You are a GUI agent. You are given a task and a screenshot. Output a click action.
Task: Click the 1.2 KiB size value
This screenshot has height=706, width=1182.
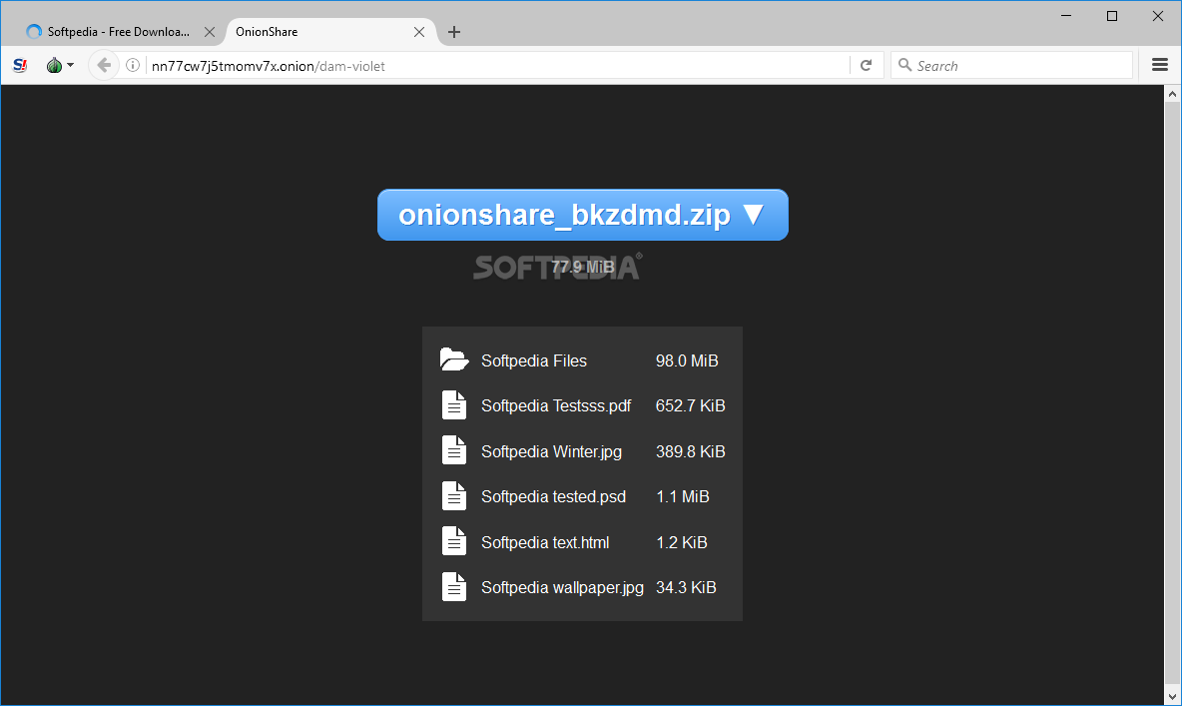682,542
